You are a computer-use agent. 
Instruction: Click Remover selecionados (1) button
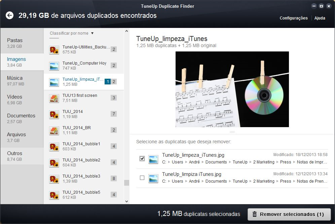[x=289, y=214]
